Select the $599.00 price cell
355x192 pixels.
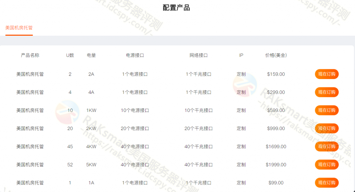[276, 110]
